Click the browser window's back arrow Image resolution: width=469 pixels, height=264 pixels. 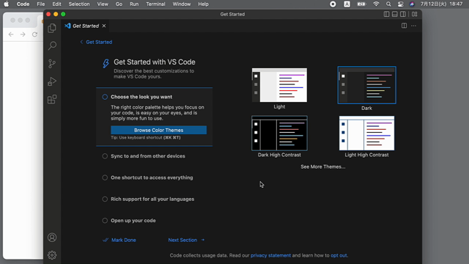coord(11,34)
